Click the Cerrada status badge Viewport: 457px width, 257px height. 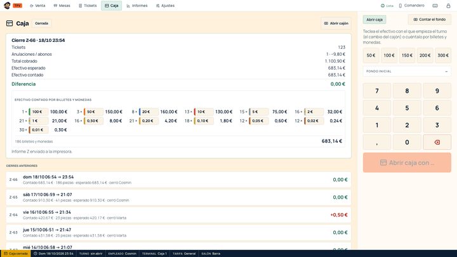pyautogui.click(x=42, y=23)
